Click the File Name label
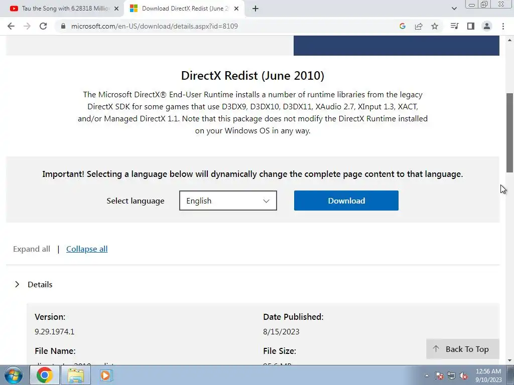 55,351
